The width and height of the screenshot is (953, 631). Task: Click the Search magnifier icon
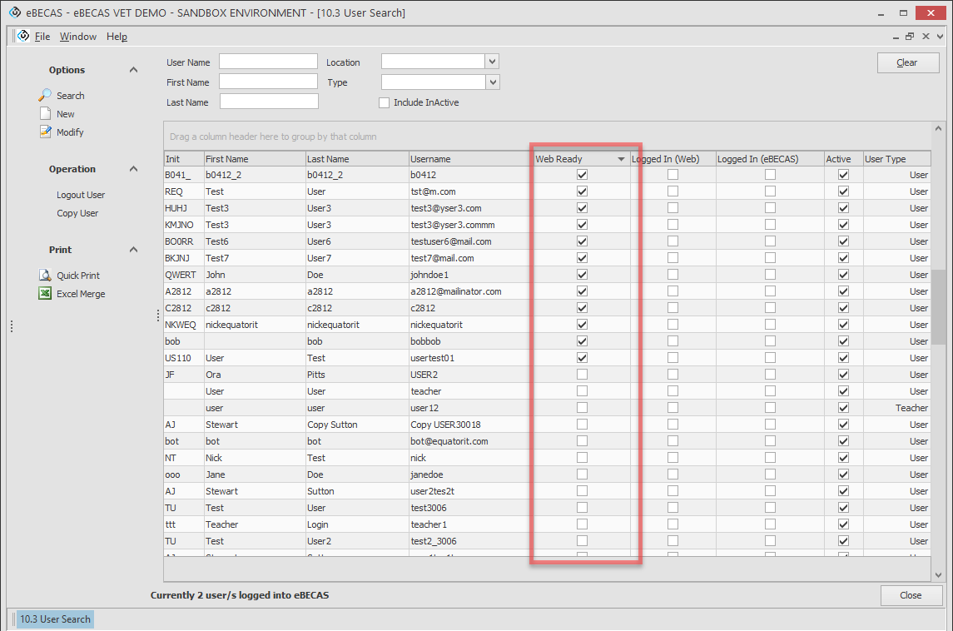click(x=46, y=96)
